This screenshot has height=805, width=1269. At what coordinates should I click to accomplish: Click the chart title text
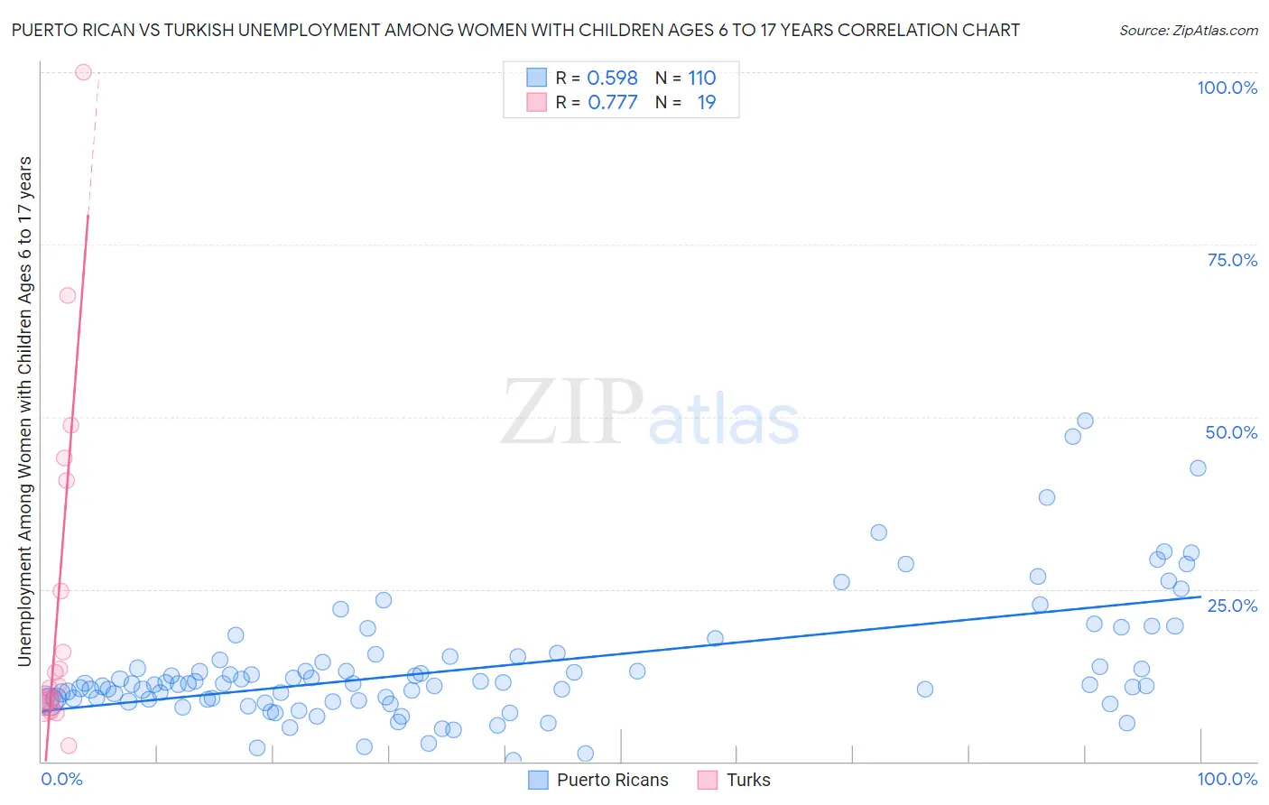515,30
